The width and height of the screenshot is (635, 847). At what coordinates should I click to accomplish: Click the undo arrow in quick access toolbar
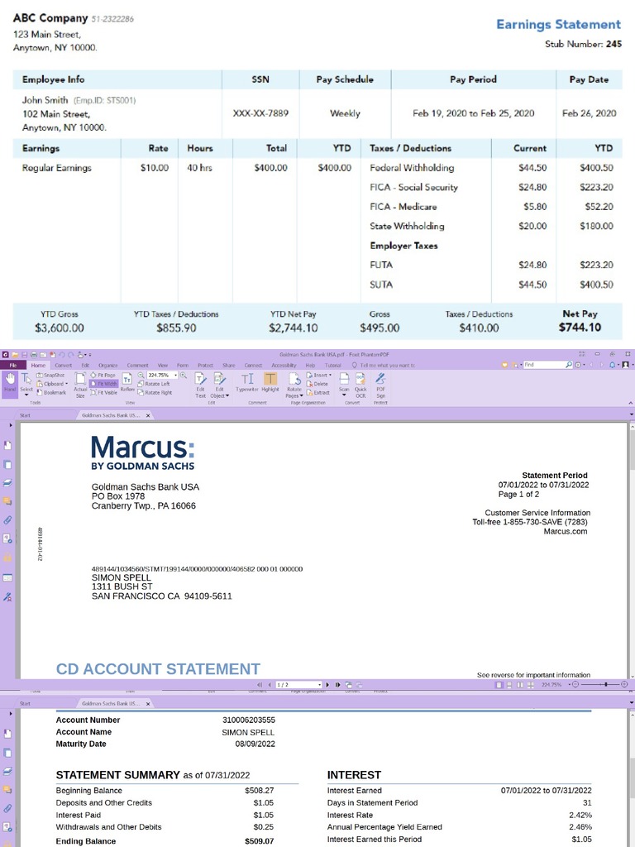[61, 355]
